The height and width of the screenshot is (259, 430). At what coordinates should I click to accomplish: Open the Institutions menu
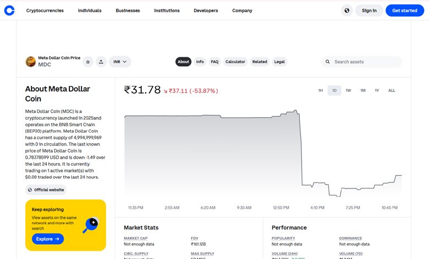166,10
